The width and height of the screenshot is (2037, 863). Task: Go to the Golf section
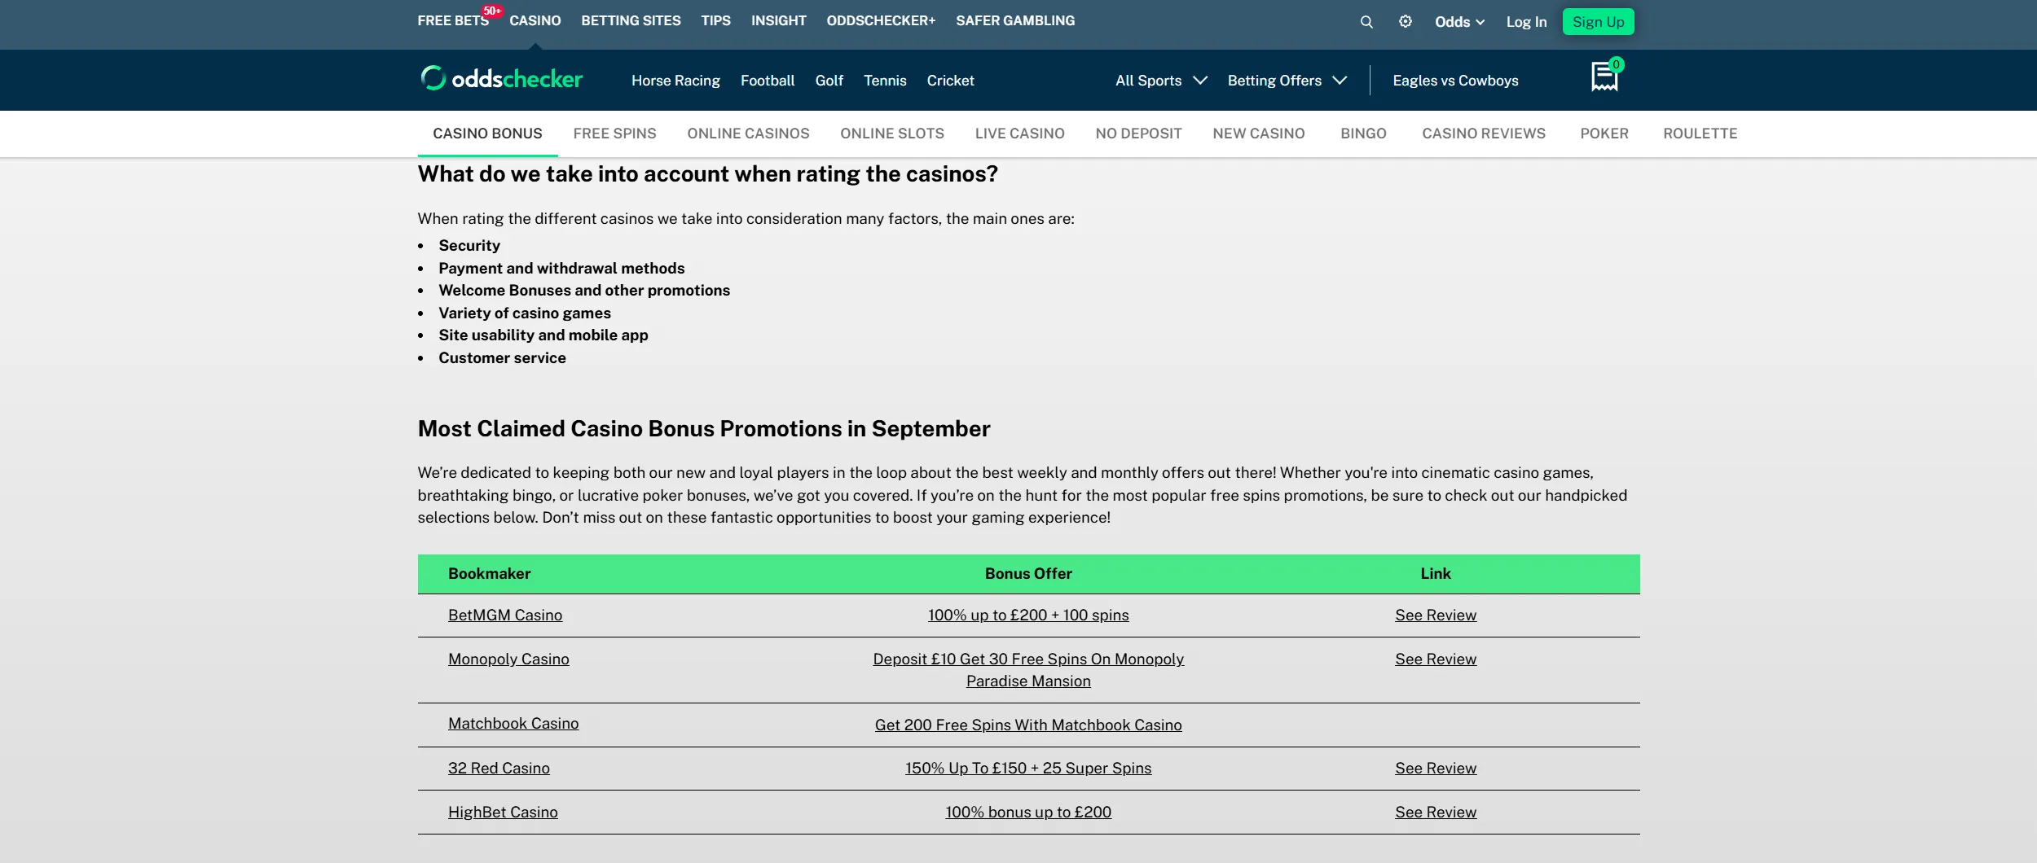829,81
